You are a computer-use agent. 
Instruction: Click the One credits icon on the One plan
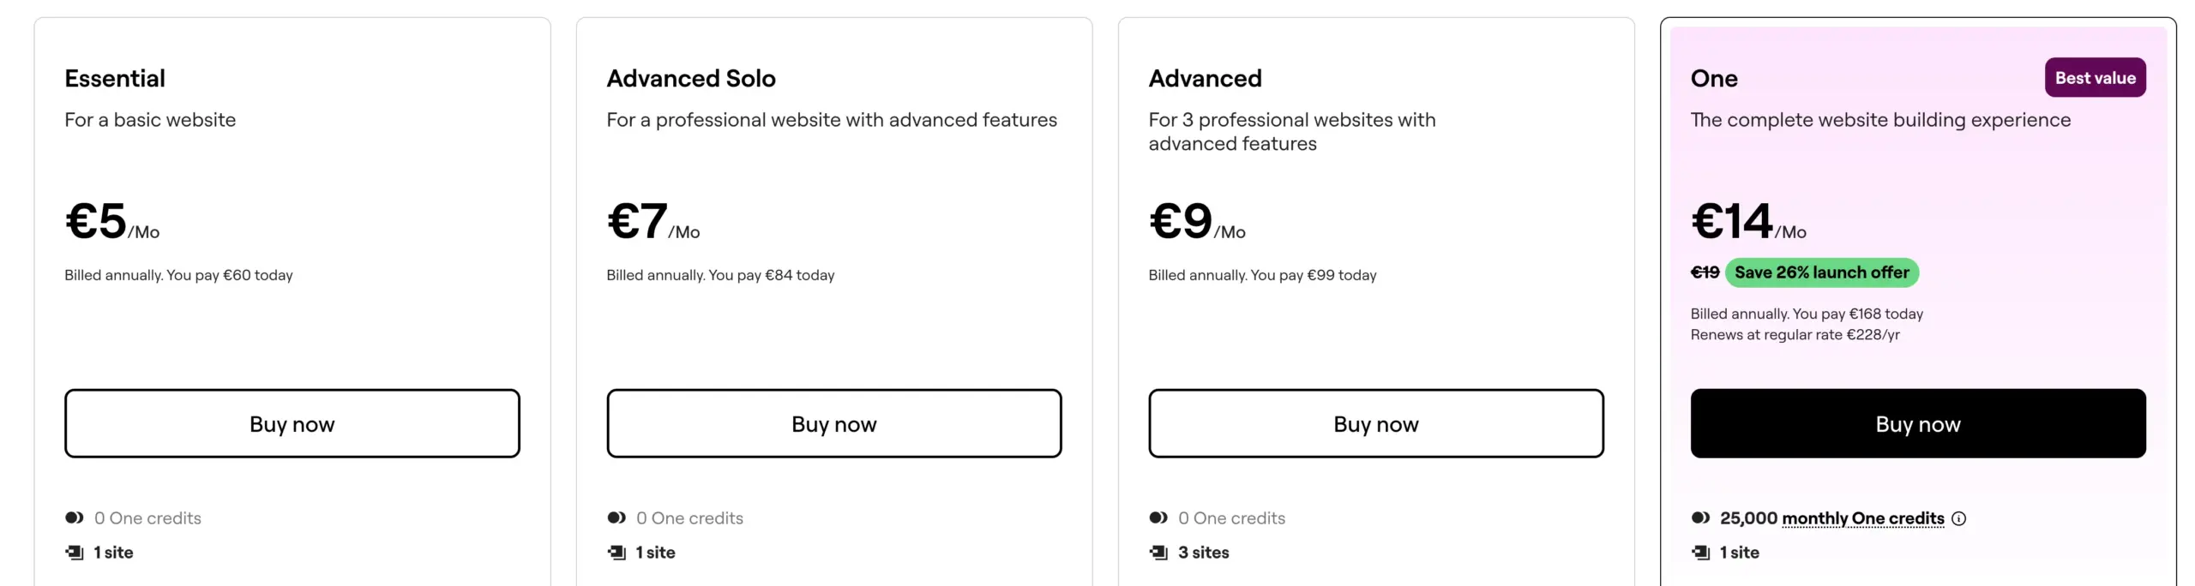1700,517
